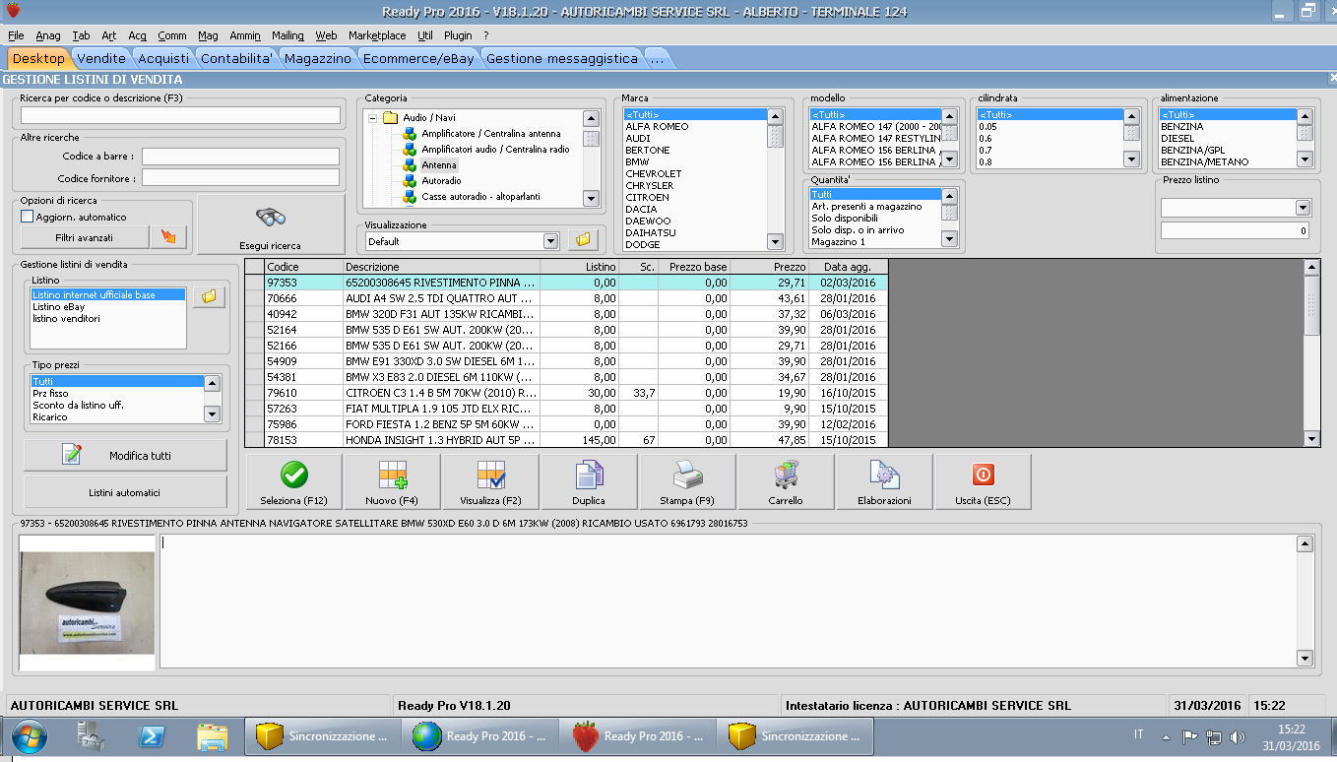Click the volume speaker tray icon
Screen dimensions: 1337x762
(x=1238, y=736)
